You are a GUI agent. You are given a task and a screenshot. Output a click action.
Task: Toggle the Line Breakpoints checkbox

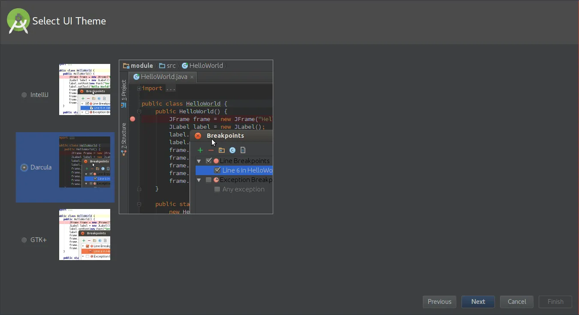point(209,161)
